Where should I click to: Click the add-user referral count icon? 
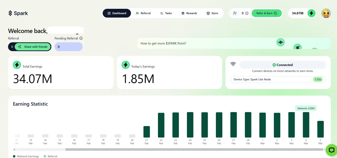[x=235, y=13]
